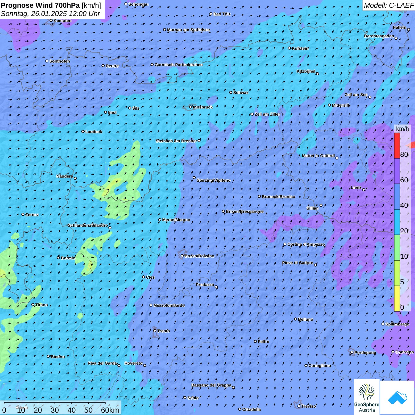Click the Bruneck/Brunico label
The image size is (415, 415).
(x=278, y=197)
